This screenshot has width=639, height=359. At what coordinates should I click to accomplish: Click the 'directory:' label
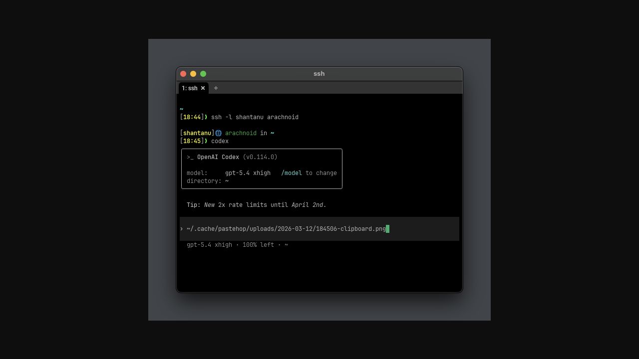pos(204,181)
